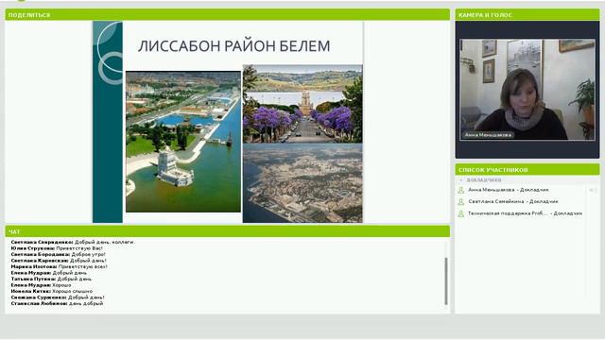Click the slide title Лиссабон район Белем
The height and width of the screenshot is (340, 605).
point(233,46)
